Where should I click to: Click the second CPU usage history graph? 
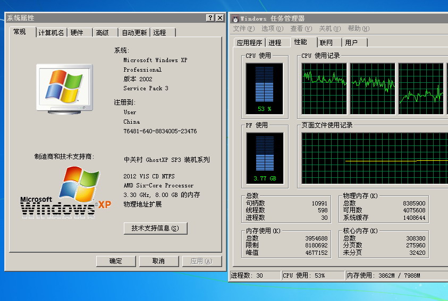point(373,89)
